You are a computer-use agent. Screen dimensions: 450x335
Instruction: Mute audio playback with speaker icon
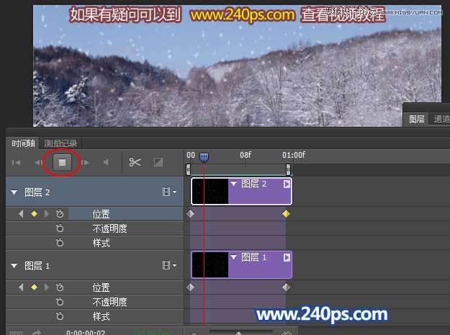(106, 163)
